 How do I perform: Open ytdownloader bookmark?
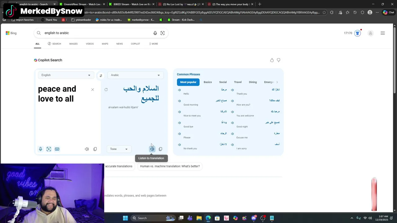[x=81, y=20]
